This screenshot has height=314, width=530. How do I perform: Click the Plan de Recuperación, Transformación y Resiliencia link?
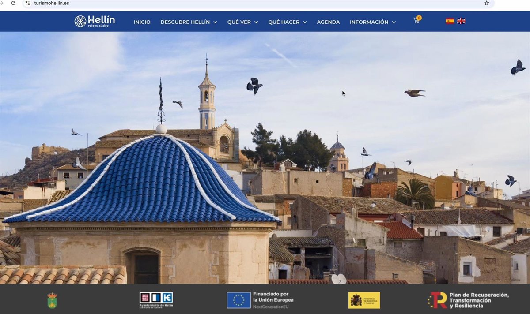tap(468, 300)
